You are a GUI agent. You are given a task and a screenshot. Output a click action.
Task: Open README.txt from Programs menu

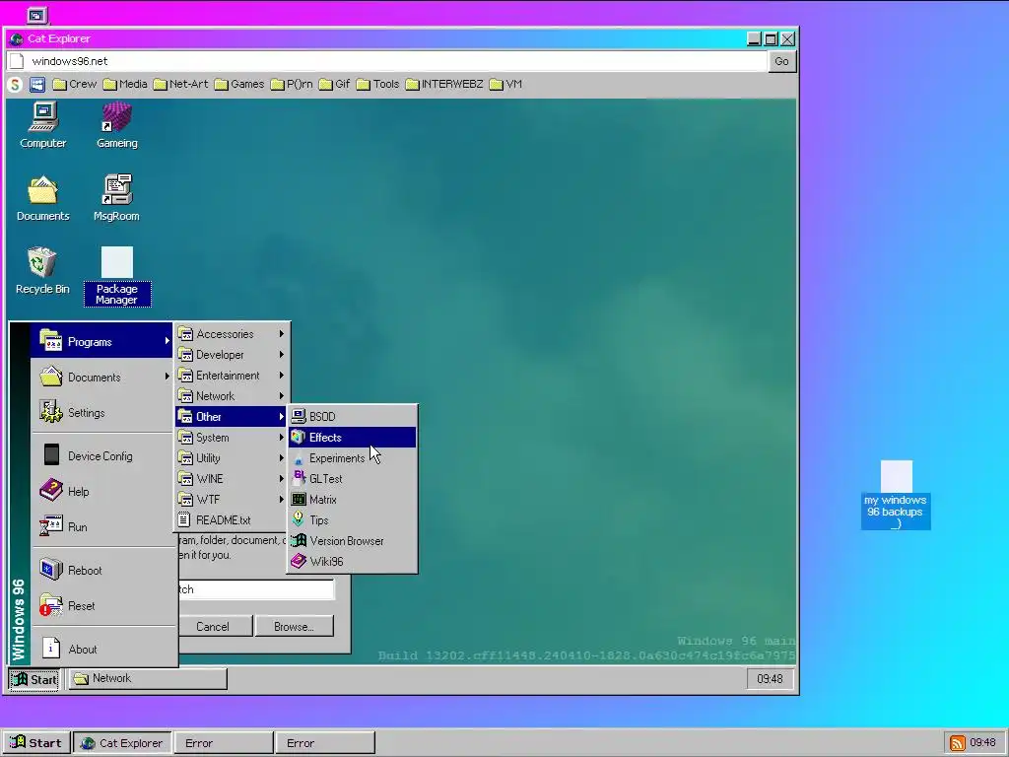click(x=232, y=519)
